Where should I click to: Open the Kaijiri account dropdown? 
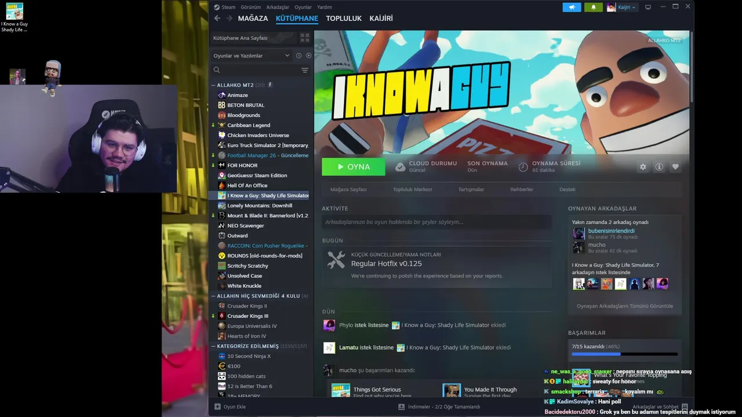click(627, 7)
